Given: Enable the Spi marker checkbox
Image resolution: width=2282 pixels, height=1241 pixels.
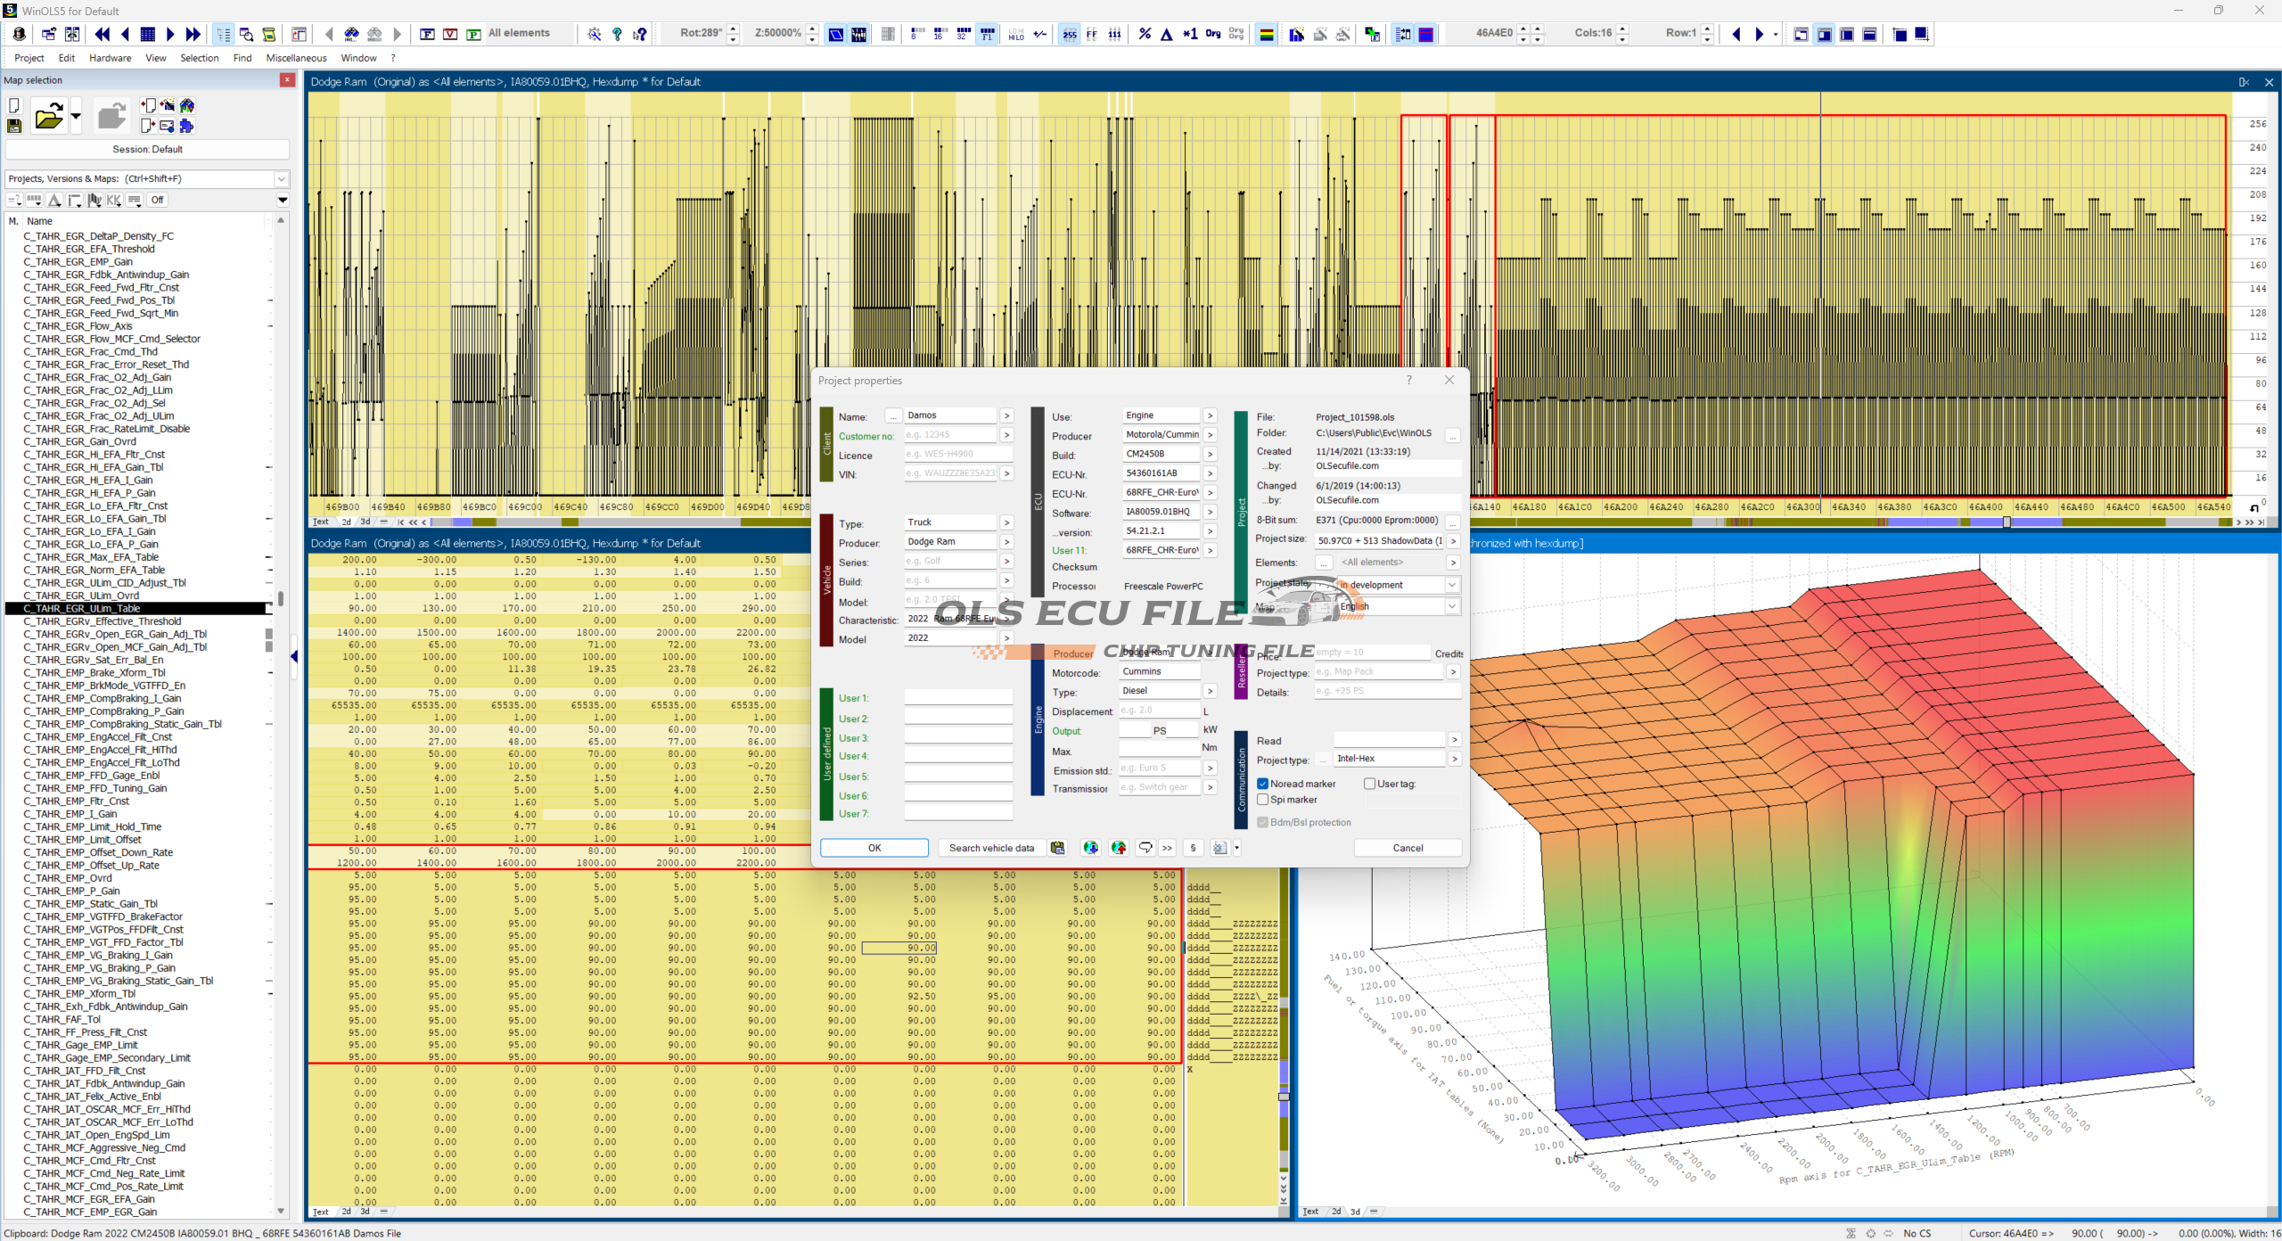Looking at the screenshot, I should pos(1263,800).
